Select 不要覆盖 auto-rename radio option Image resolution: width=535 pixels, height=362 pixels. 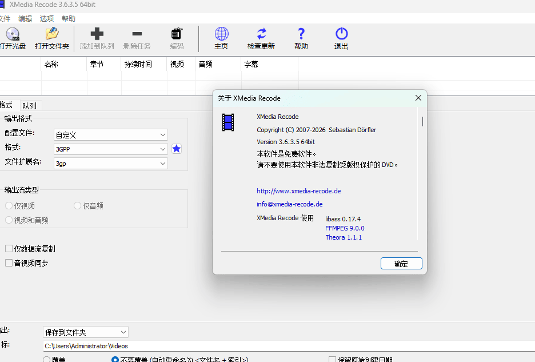pos(115,359)
